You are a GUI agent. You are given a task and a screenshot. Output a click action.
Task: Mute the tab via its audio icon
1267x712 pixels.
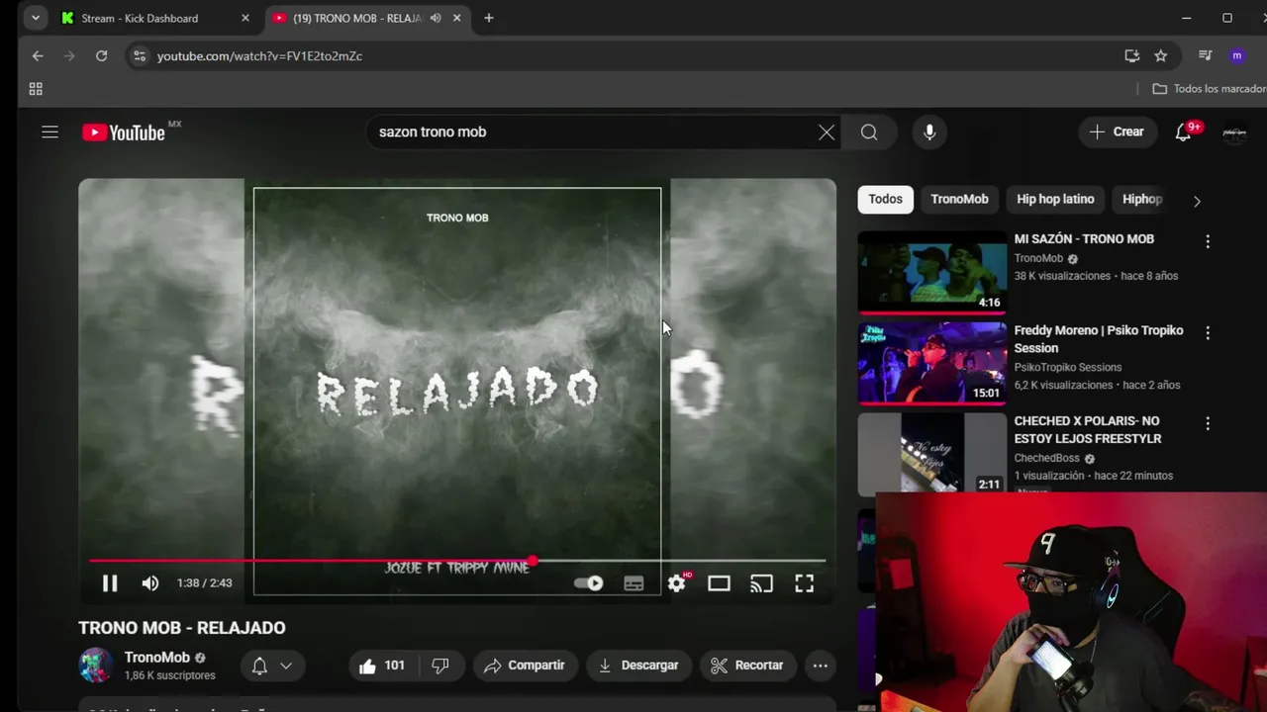436,18
